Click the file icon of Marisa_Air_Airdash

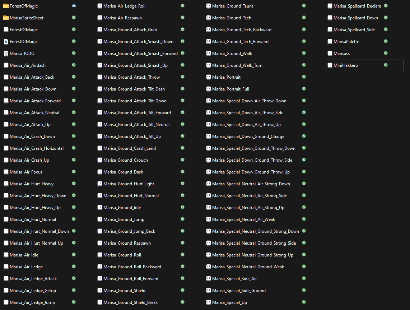(6, 65)
